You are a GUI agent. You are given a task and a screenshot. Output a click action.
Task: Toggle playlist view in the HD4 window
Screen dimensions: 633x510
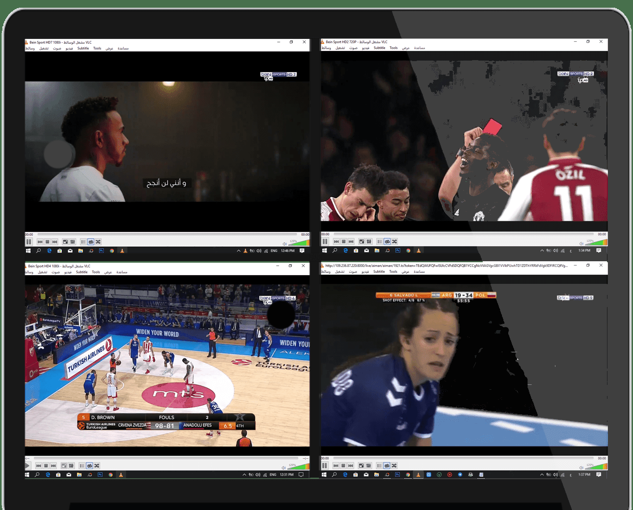tap(82, 466)
